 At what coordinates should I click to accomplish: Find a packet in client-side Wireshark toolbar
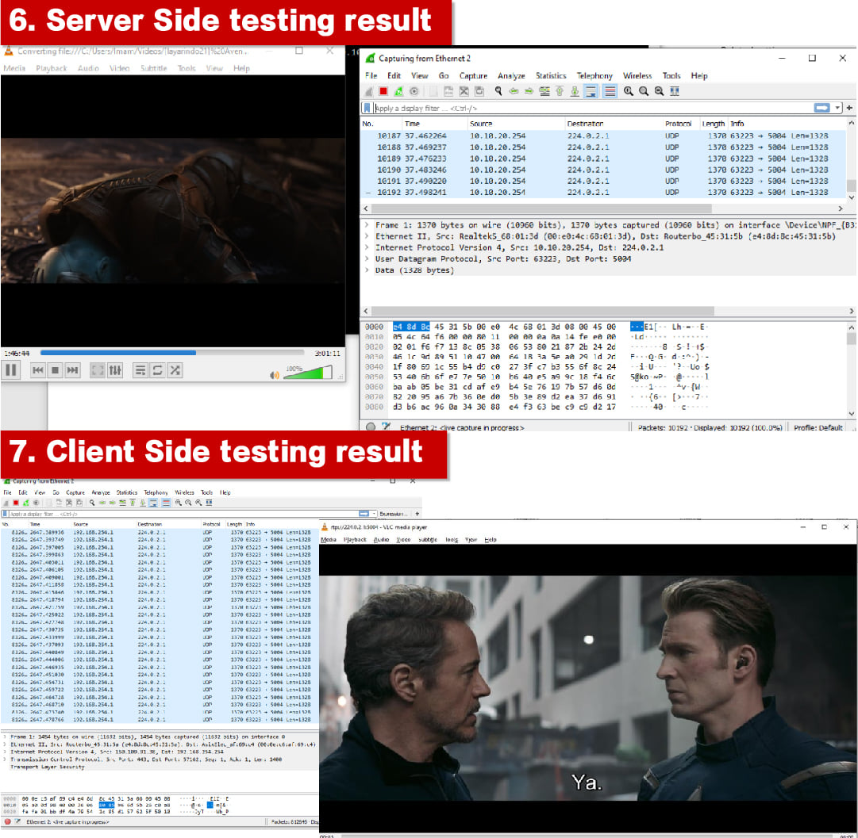pyautogui.click(x=92, y=503)
